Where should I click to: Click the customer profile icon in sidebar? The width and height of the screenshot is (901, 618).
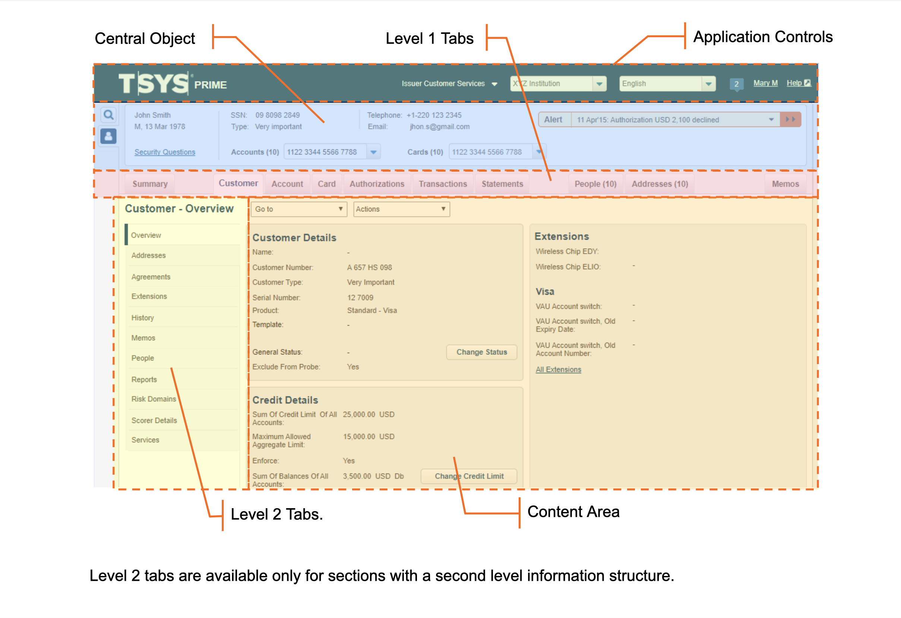click(108, 136)
